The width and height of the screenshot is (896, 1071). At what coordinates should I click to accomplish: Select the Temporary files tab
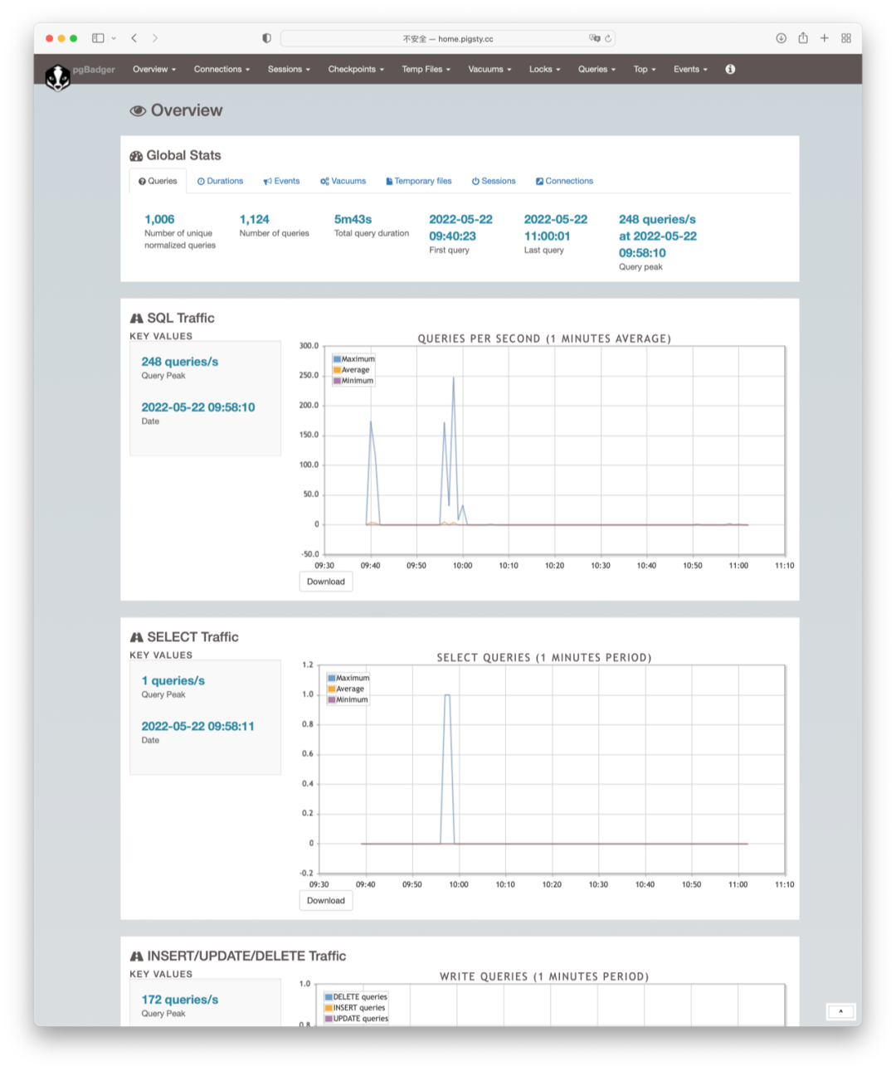click(418, 181)
